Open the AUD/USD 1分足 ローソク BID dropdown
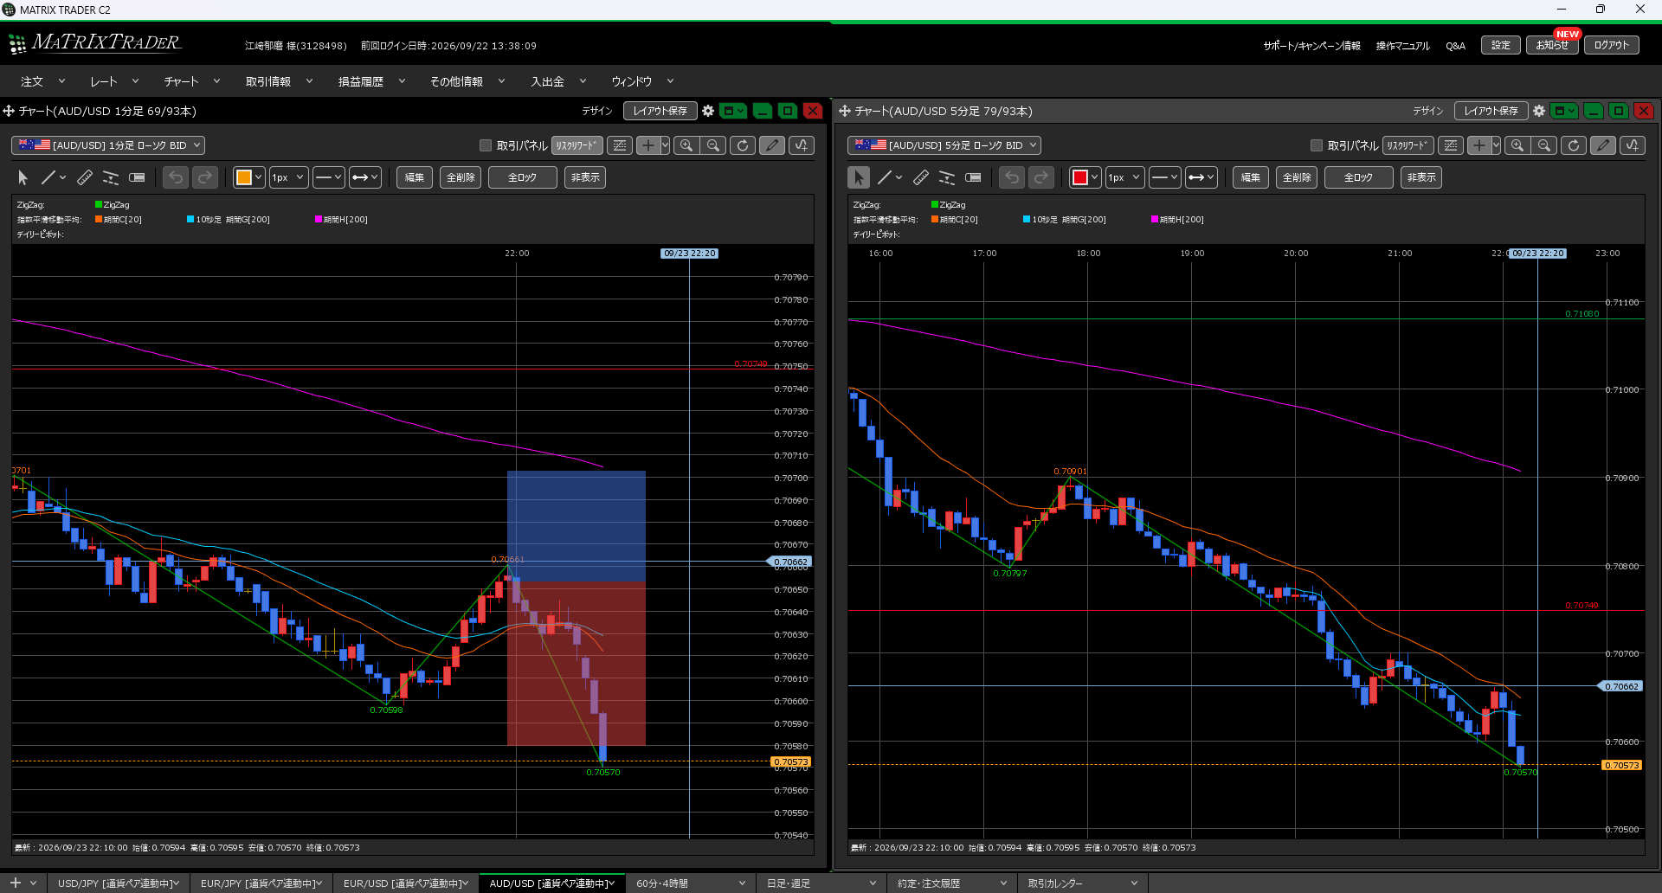 (108, 145)
